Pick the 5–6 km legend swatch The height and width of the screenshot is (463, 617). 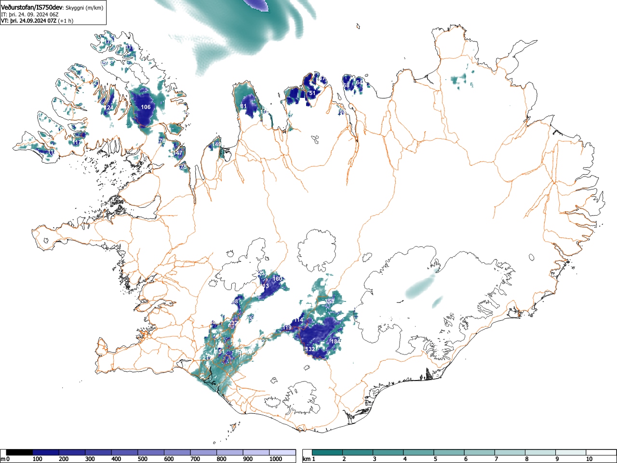(x=449, y=452)
